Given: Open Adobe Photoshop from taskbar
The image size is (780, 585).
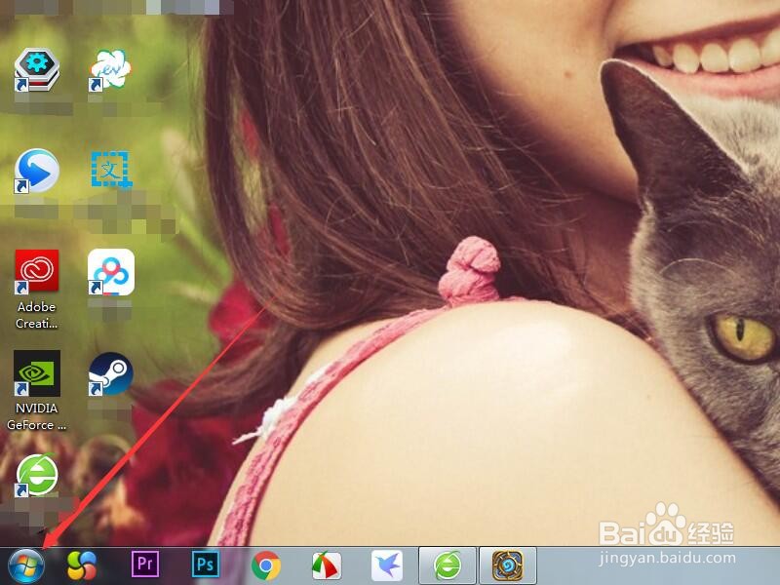Looking at the screenshot, I should click(x=205, y=565).
